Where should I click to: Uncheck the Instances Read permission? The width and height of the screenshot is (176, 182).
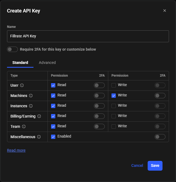53,106
